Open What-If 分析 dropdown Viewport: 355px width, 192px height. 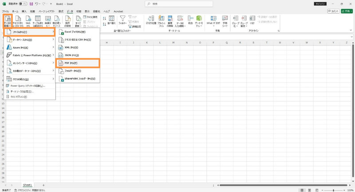pos(213,21)
